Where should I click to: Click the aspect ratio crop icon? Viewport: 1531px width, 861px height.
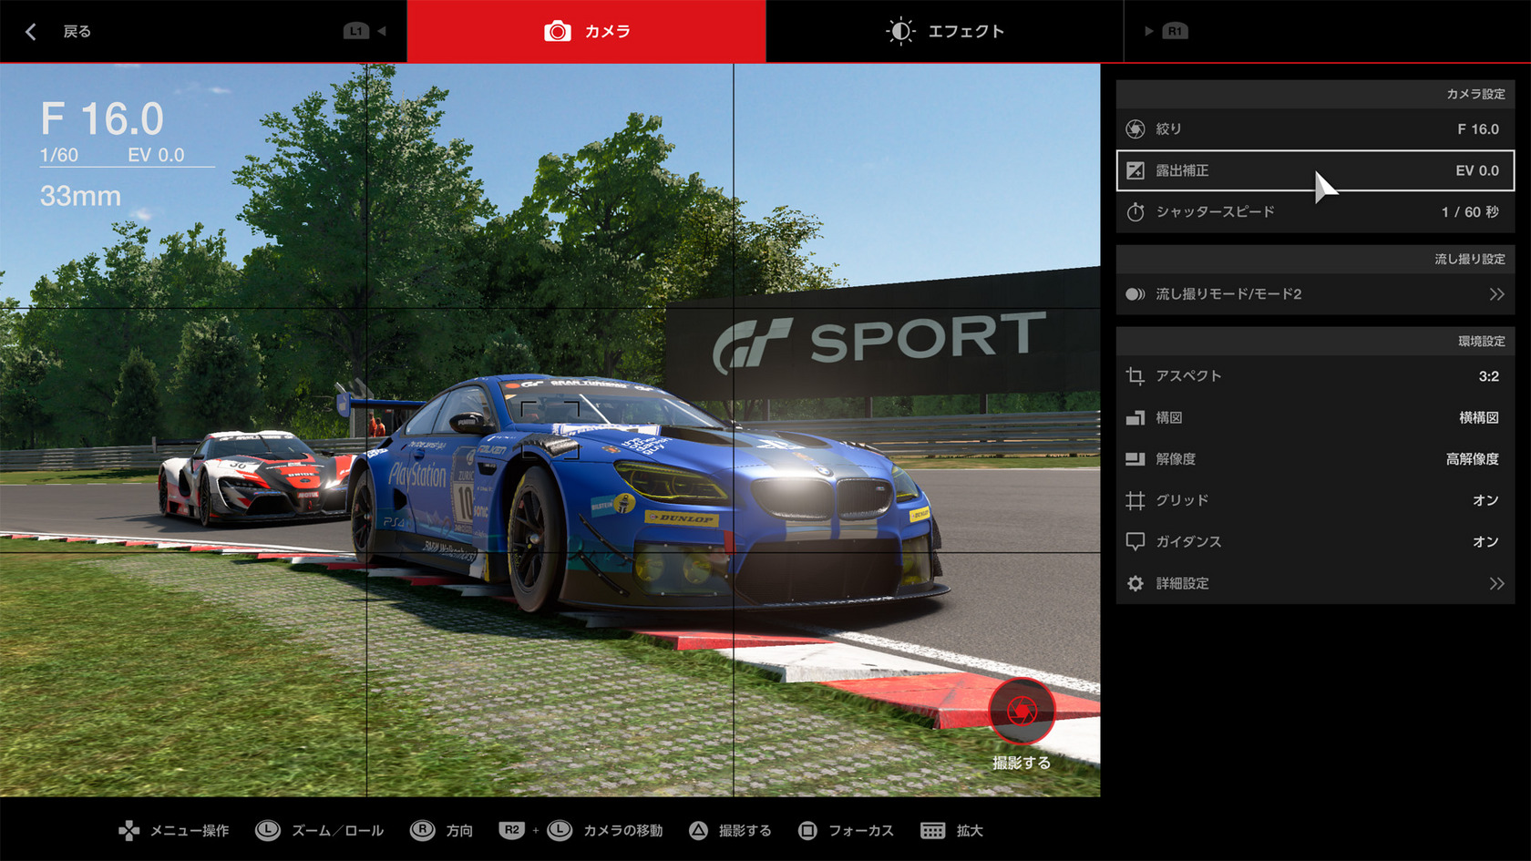point(1135,376)
